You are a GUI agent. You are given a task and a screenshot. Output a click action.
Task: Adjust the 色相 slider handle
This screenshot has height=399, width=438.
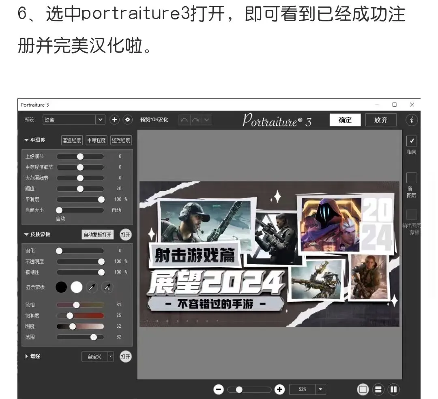(76, 305)
